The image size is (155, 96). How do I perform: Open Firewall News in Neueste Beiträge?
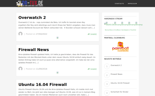point(117,74)
